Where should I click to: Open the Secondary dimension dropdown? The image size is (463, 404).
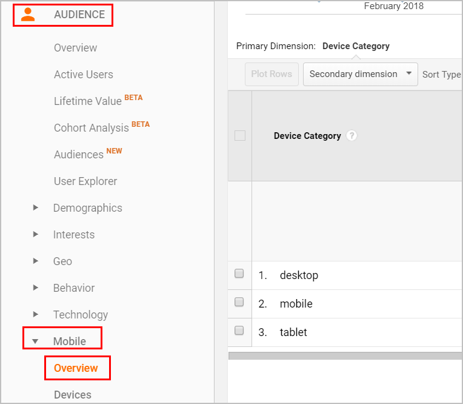click(x=360, y=74)
